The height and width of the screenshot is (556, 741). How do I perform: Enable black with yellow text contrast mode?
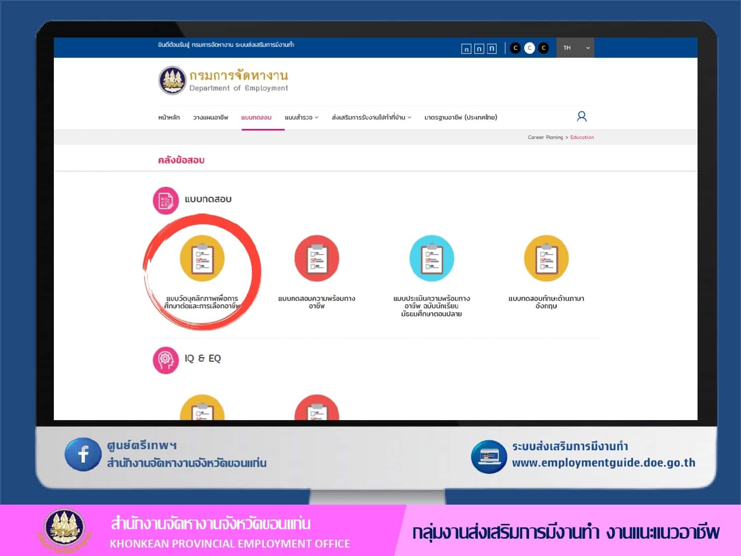(x=543, y=48)
